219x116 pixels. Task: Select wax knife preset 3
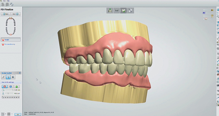10,97
